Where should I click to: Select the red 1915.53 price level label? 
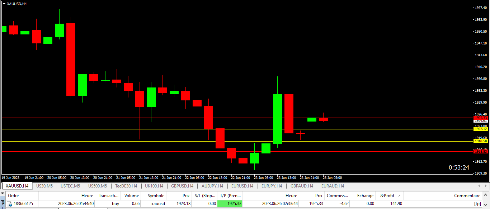[x=481, y=152]
